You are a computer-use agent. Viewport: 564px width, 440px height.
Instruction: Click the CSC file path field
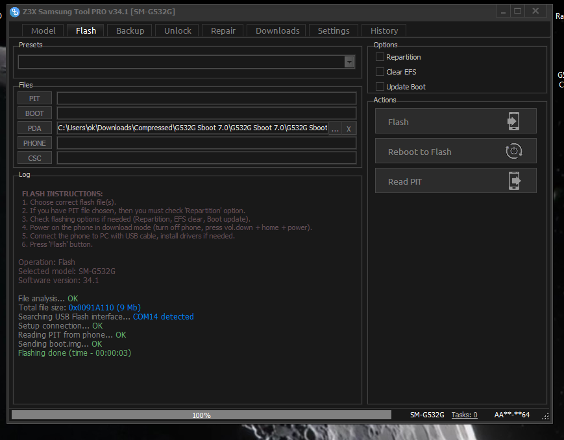206,158
